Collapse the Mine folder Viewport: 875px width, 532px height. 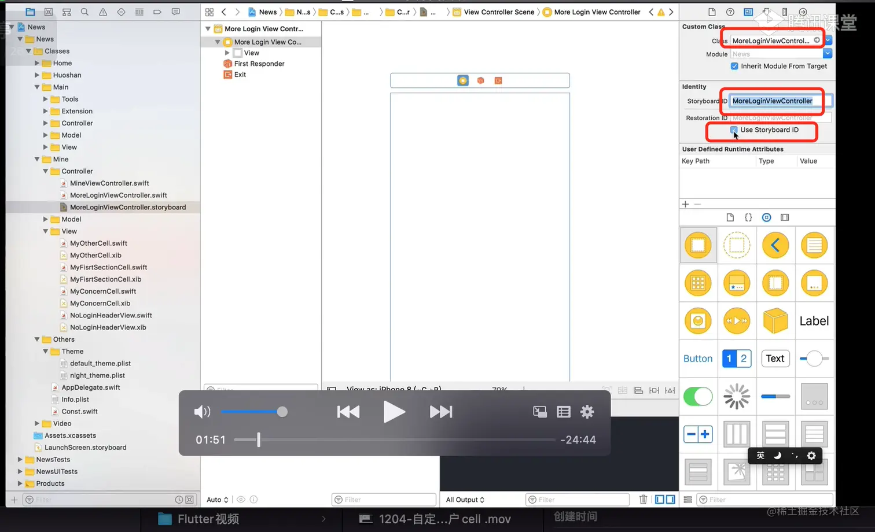pos(37,159)
